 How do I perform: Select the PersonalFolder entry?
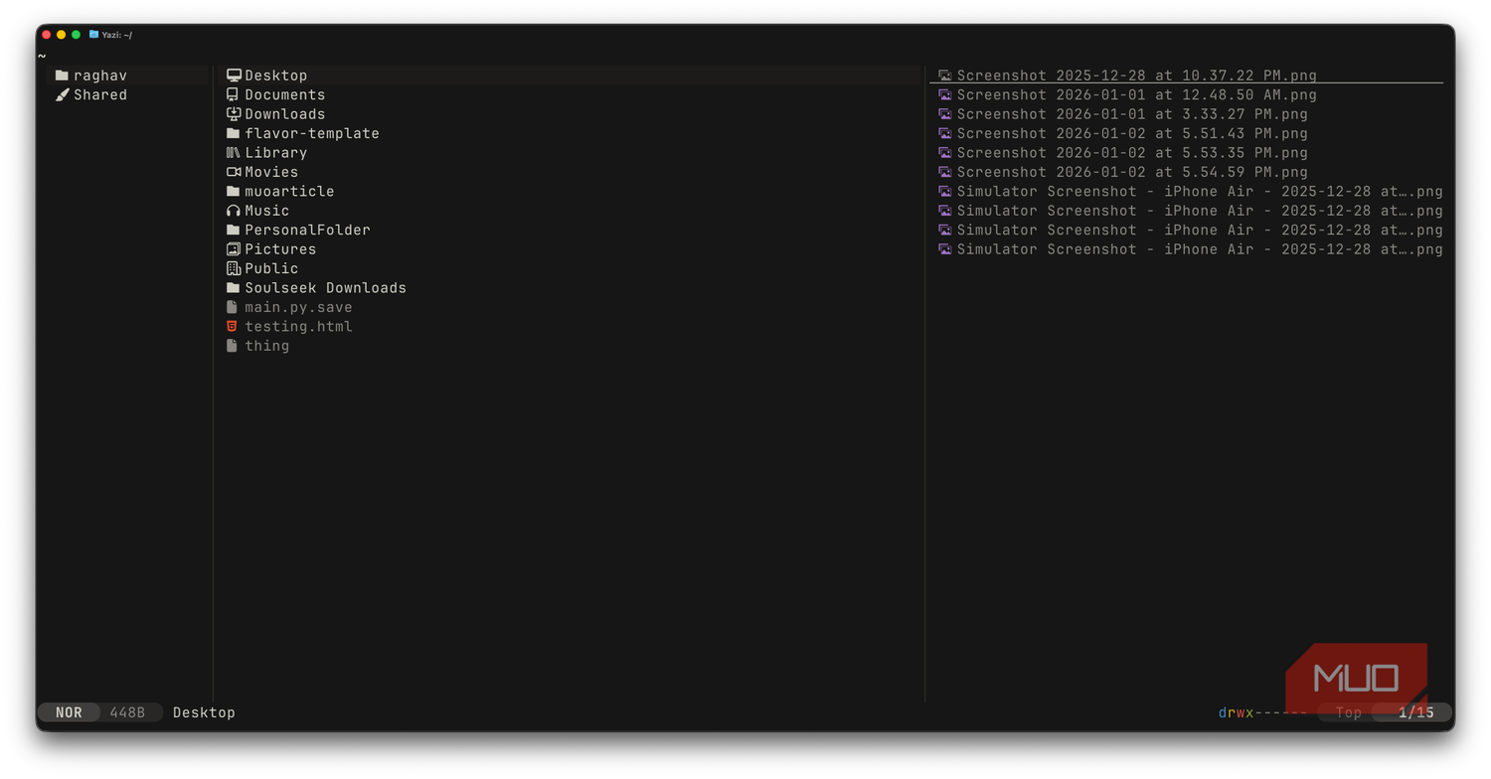coord(307,230)
